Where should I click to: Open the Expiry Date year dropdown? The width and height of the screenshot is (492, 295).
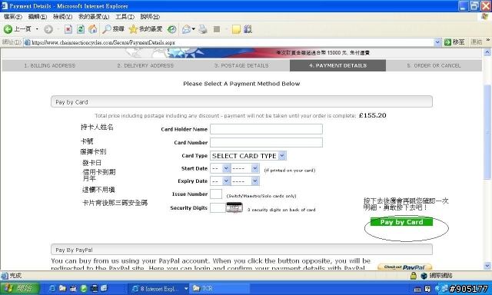point(254,181)
